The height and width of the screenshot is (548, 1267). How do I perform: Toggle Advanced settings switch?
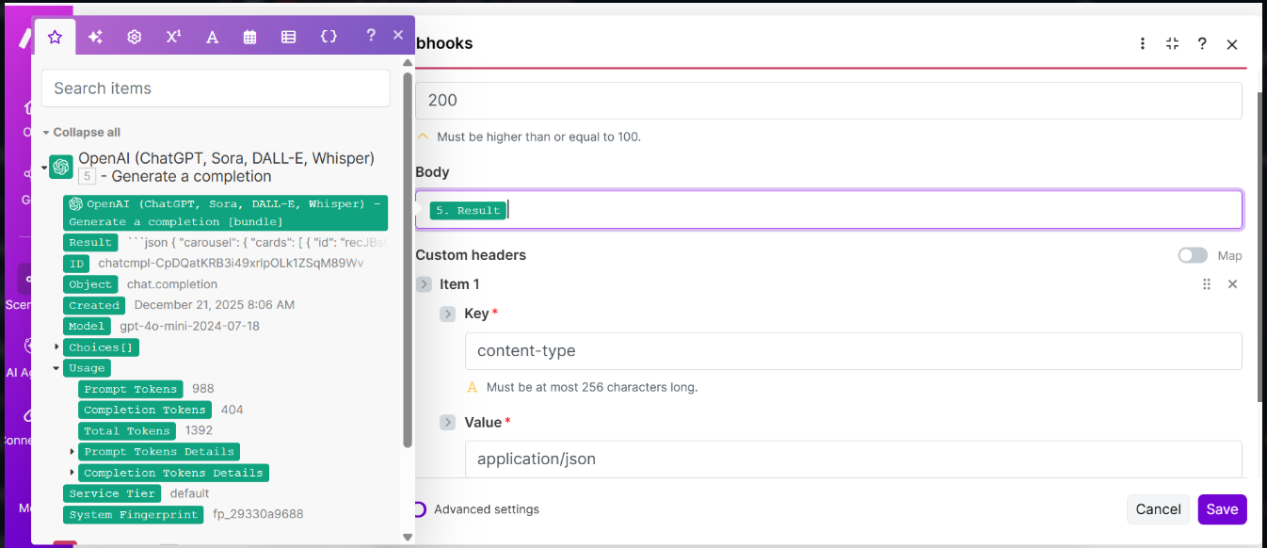click(419, 509)
